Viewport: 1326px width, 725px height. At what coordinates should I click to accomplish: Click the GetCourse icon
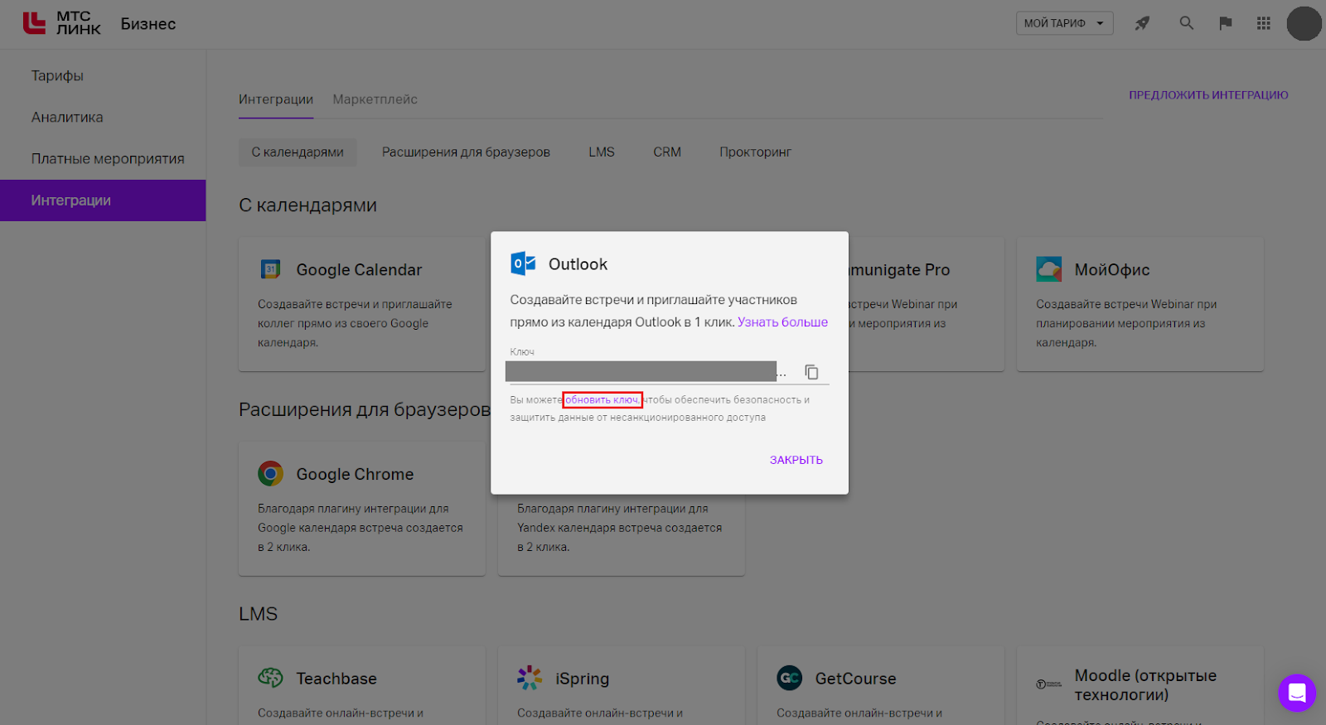click(789, 678)
